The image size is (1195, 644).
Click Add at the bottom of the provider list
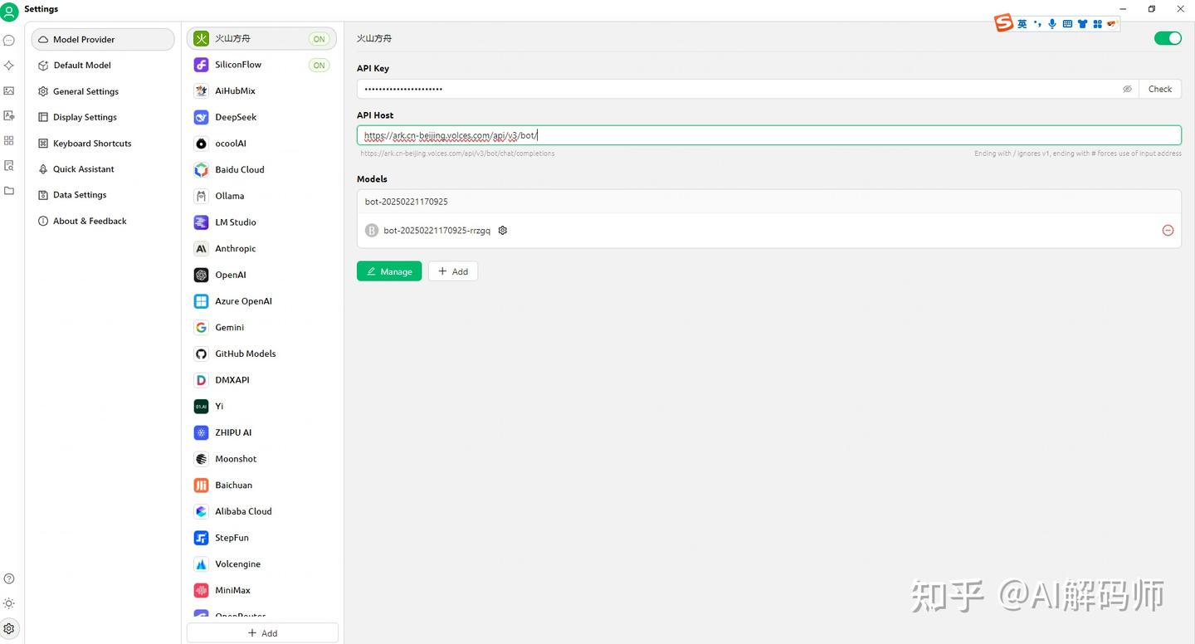(x=262, y=632)
